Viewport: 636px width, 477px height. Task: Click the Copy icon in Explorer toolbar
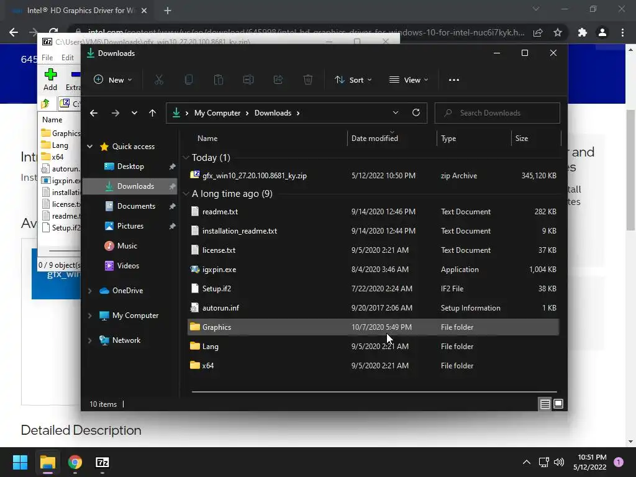tap(189, 80)
